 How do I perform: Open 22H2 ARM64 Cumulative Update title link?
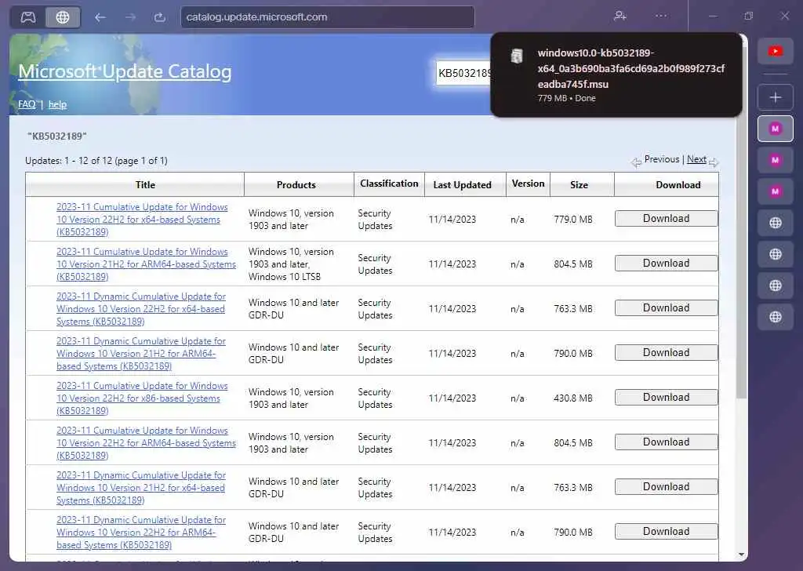coord(146,442)
